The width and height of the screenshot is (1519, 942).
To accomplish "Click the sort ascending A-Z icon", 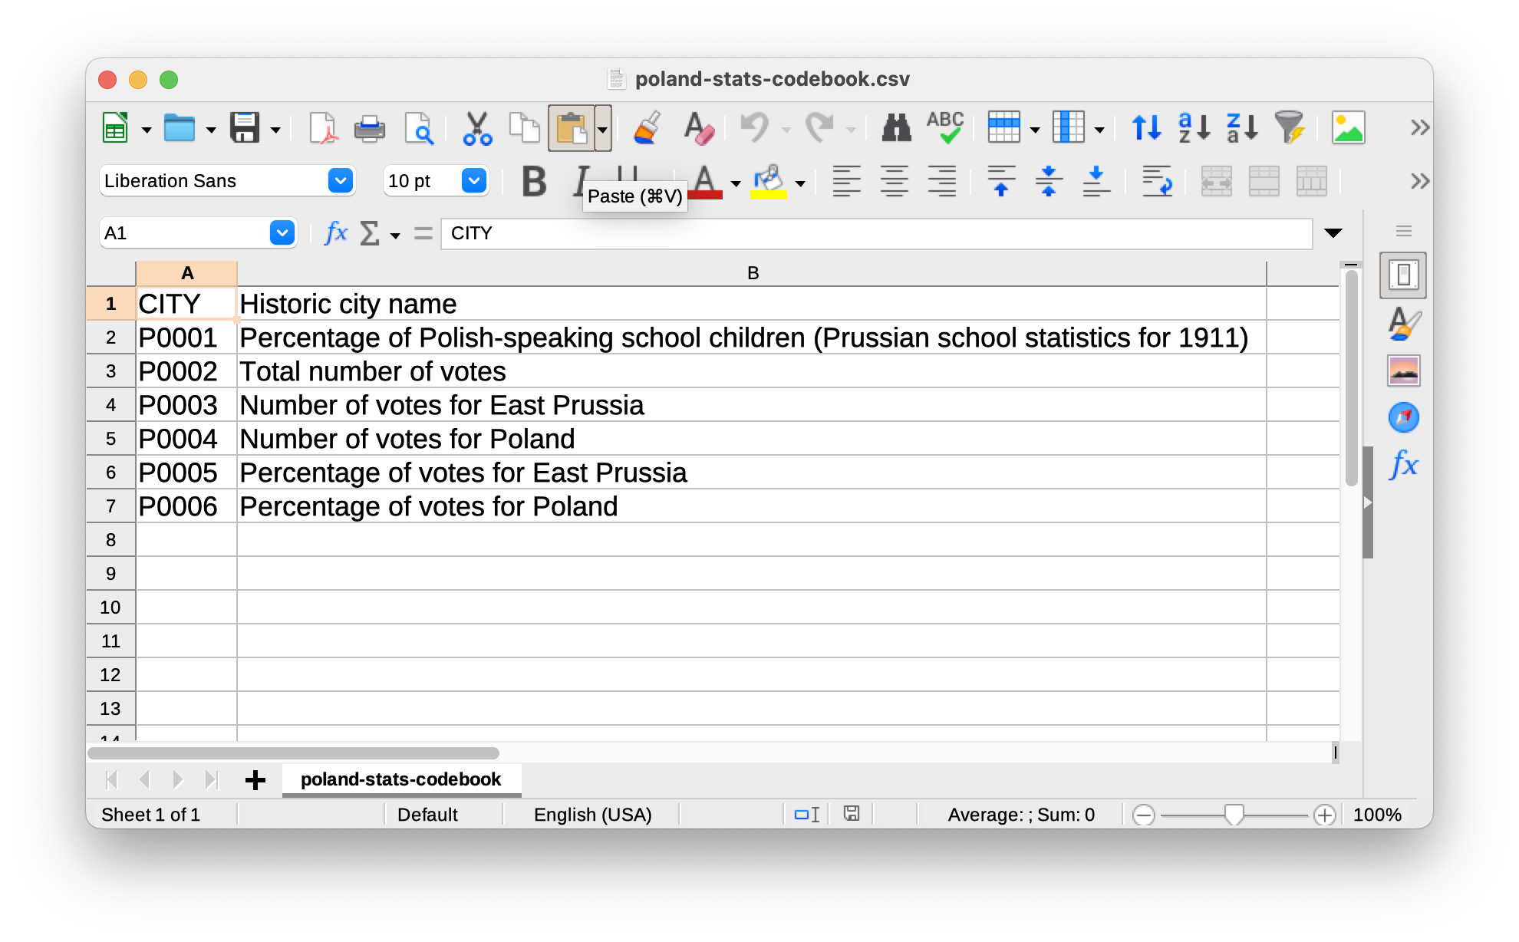I will tap(1189, 130).
